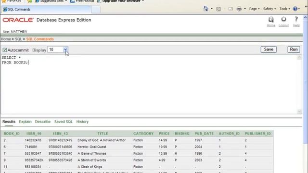Click the BOOK_ID column header
This screenshot has height=173, width=308.
12,134
